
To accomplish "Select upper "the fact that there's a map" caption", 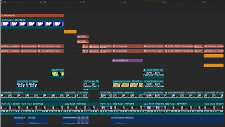I will [179, 46].
